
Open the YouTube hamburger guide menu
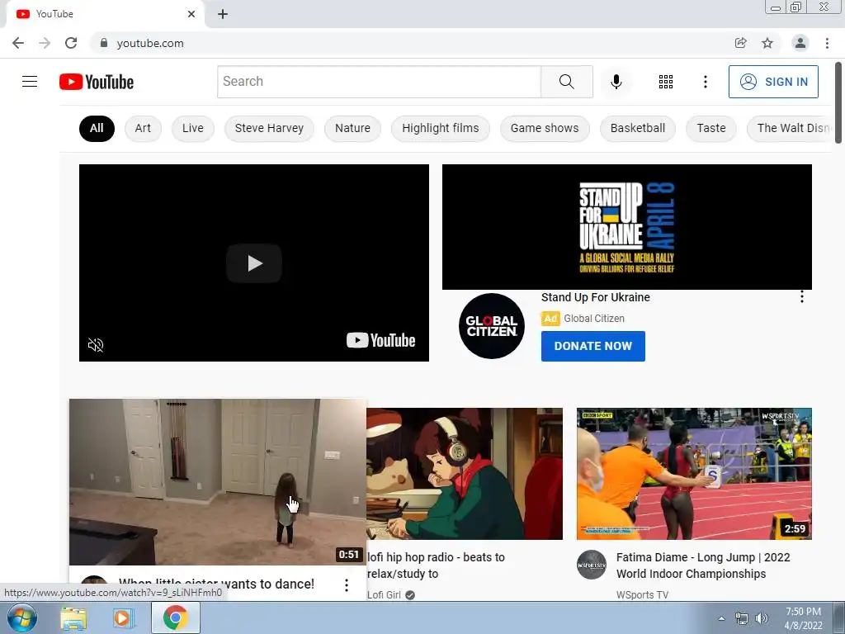[30, 82]
